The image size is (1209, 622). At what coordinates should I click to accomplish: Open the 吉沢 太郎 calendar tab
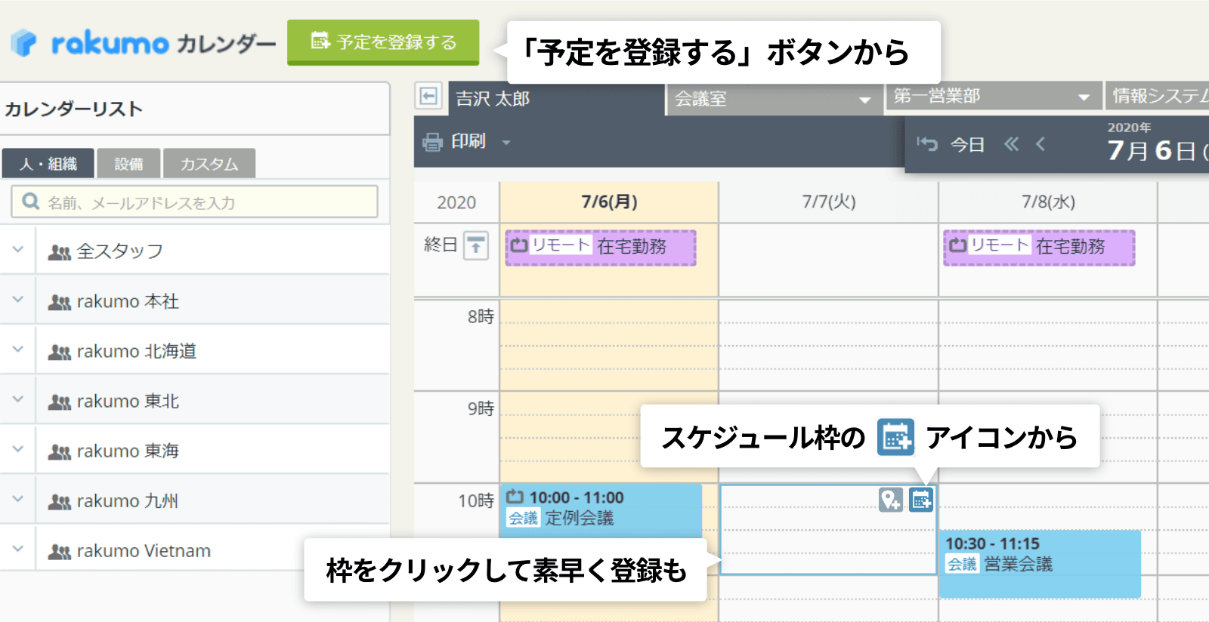556,99
